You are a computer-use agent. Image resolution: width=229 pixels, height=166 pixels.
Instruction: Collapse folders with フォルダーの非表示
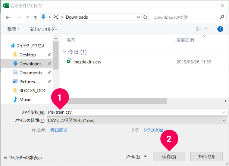pos(23,158)
